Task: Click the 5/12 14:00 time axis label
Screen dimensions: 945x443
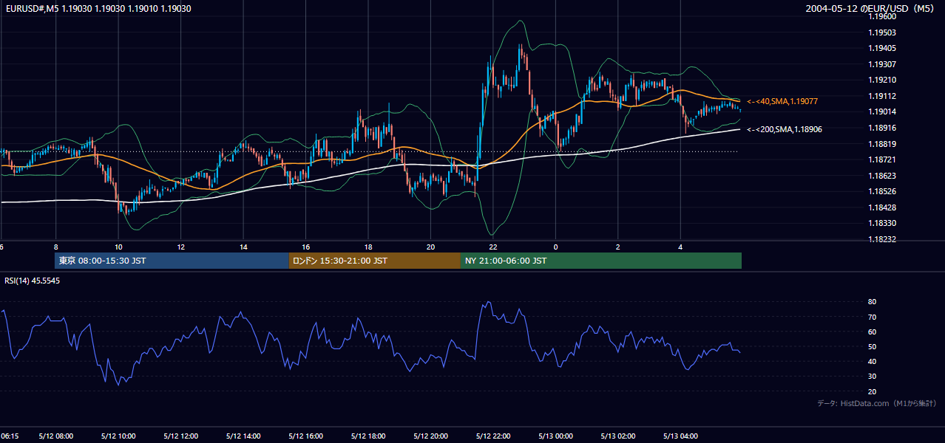Action: click(x=243, y=436)
